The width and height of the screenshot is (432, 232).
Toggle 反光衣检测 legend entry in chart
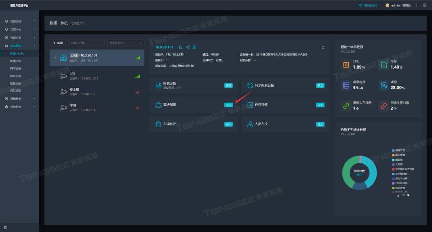click(400, 178)
